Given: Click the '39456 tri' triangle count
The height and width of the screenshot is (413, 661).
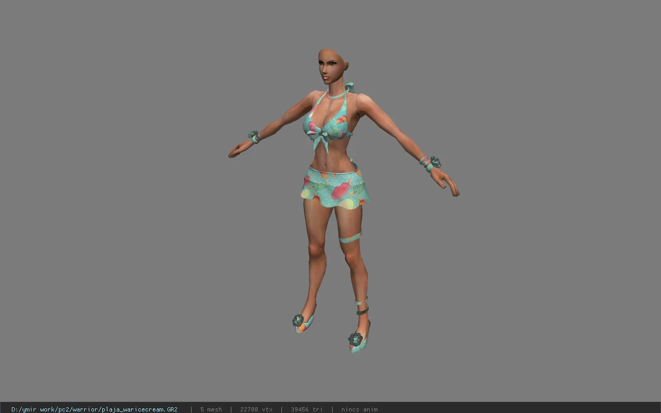Looking at the screenshot, I should (x=307, y=409).
